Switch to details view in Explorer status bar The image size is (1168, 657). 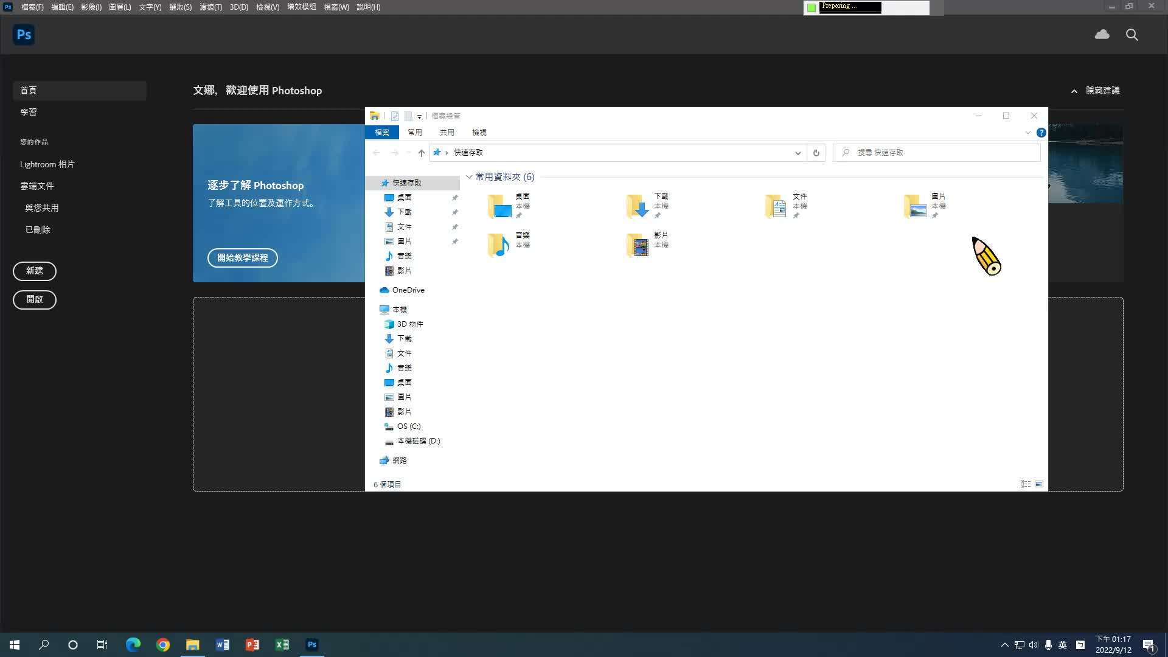point(1025,484)
